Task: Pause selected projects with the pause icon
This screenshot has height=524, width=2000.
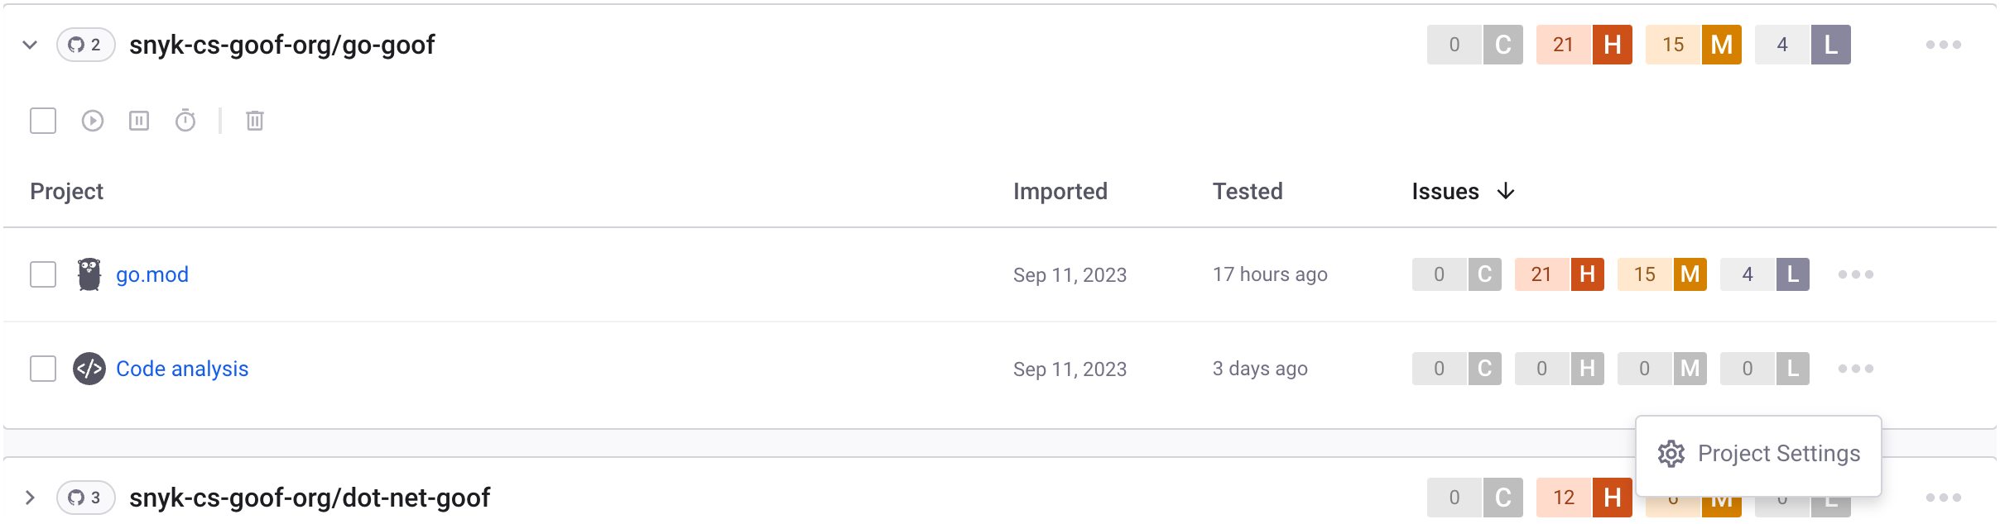Action: (138, 121)
